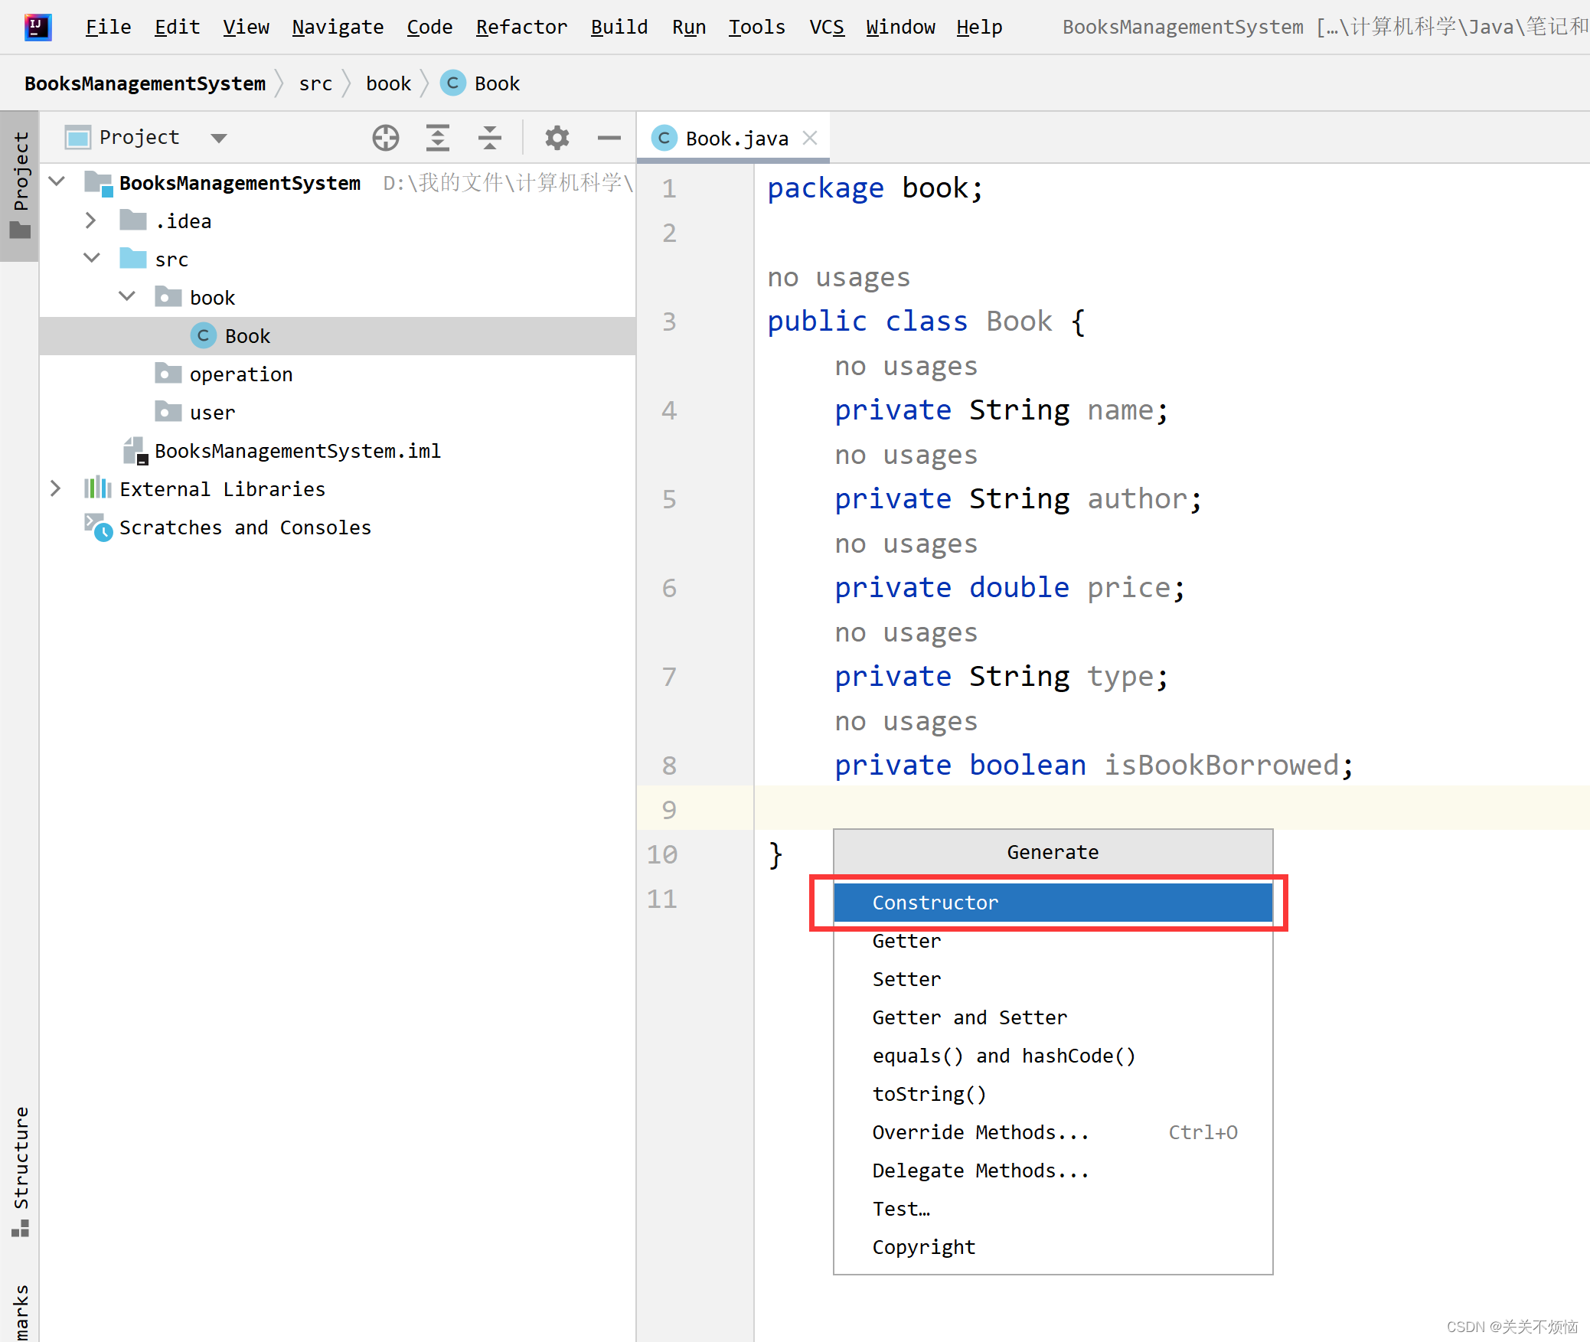Screen dimensions: 1590x1342
Task: Click the External Libraries bar-chart icon
Action: coord(97,488)
